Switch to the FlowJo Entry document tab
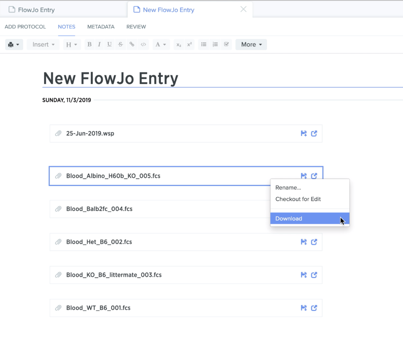403x347 pixels. click(x=32, y=10)
